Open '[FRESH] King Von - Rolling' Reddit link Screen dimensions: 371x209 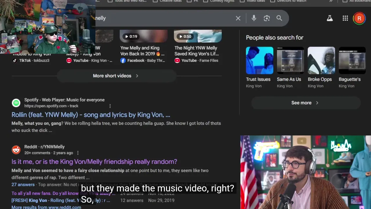61,200
